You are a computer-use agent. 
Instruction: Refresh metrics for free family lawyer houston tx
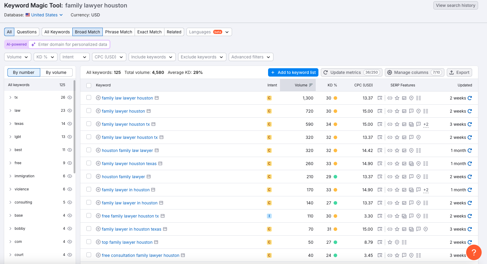[x=470, y=216]
